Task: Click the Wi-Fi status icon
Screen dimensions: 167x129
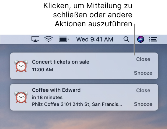Action: pyautogui.click(x=48, y=39)
